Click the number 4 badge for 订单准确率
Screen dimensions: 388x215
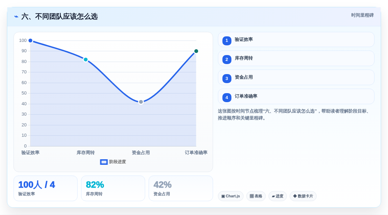click(x=227, y=98)
